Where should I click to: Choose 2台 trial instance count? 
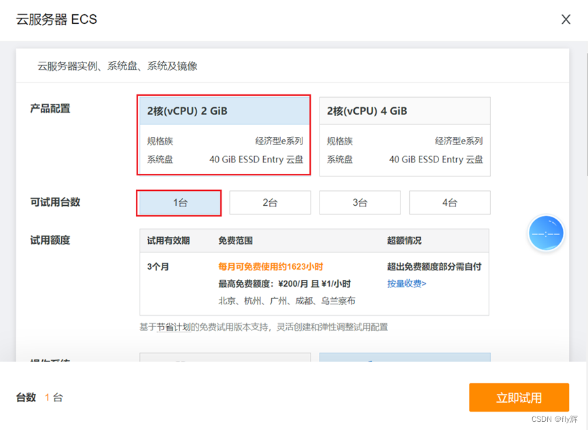click(x=270, y=203)
